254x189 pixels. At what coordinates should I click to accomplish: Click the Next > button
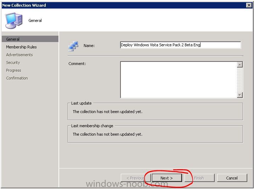pos(167,178)
